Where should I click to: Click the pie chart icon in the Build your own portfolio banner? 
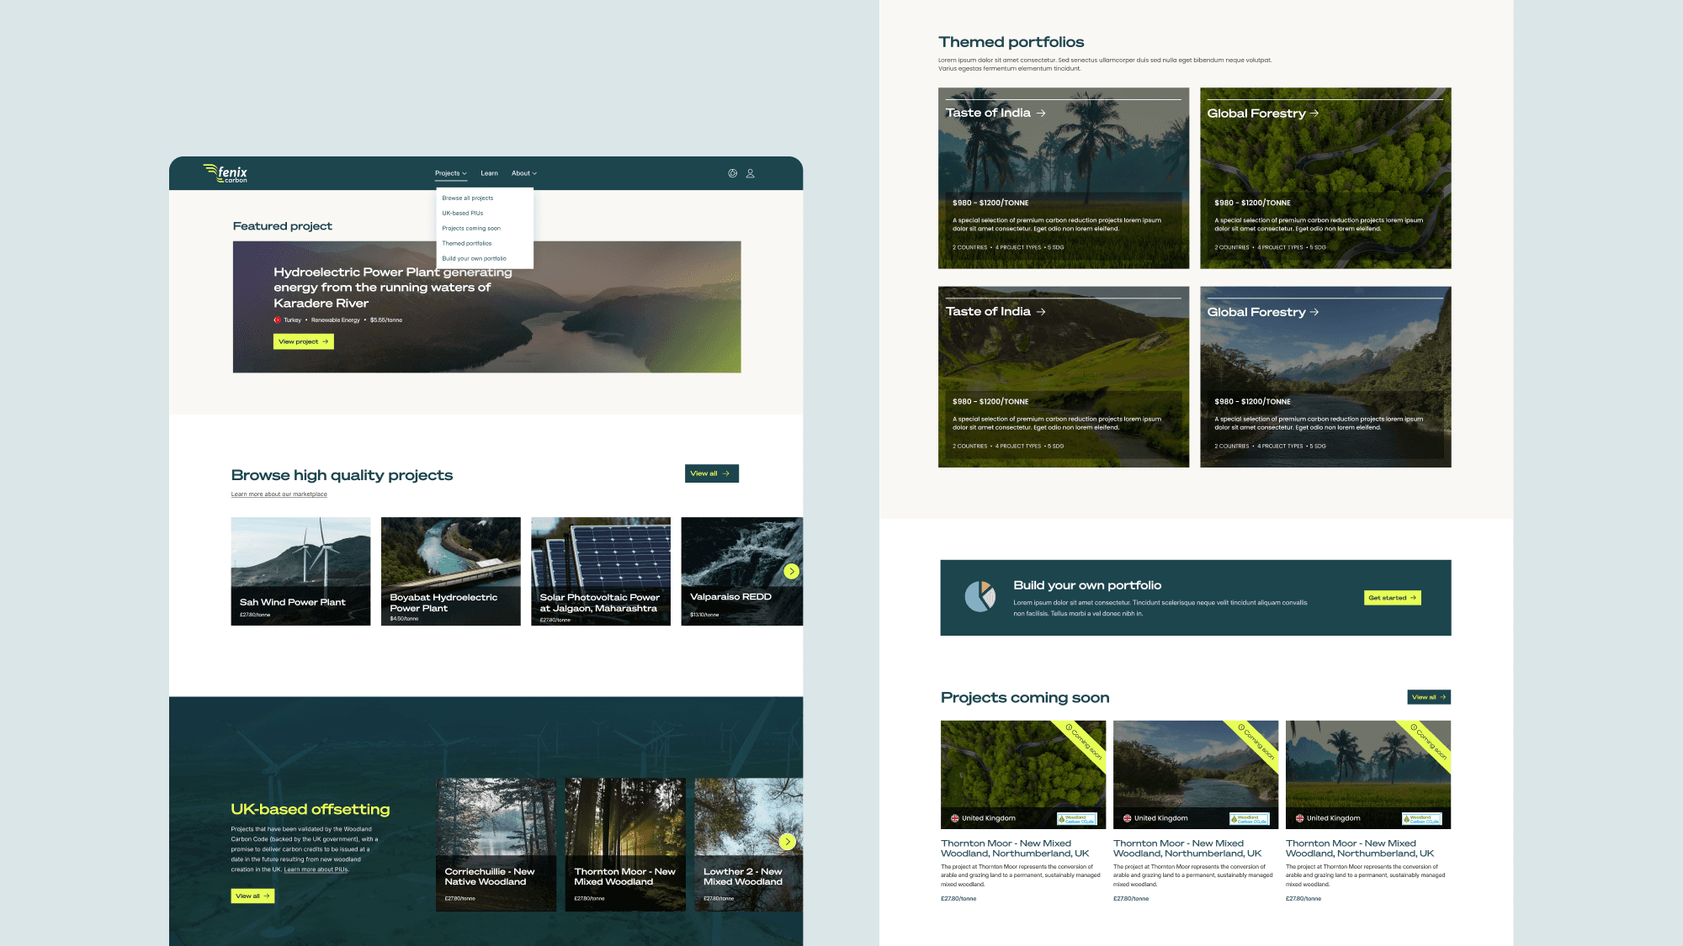tap(980, 597)
